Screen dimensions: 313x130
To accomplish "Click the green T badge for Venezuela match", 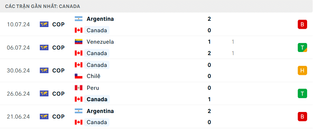I will tap(302, 47).
